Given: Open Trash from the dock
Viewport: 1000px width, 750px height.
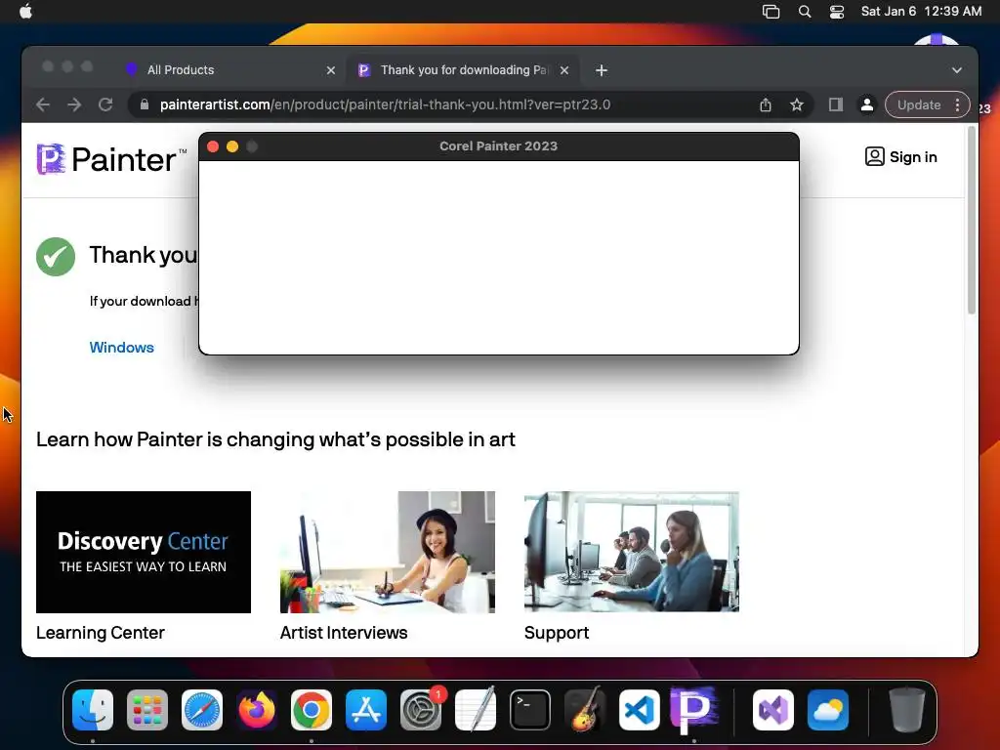Looking at the screenshot, I should tap(906, 710).
